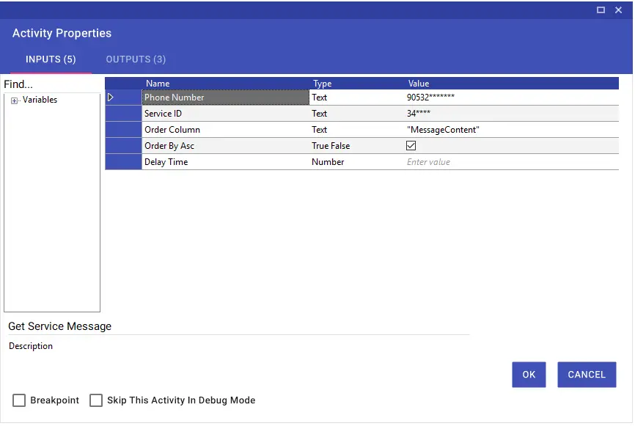
Task: Click the Find search field
Action: pos(51,84)
